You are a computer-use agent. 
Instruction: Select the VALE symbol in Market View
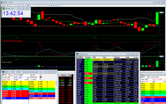(79, 99)
